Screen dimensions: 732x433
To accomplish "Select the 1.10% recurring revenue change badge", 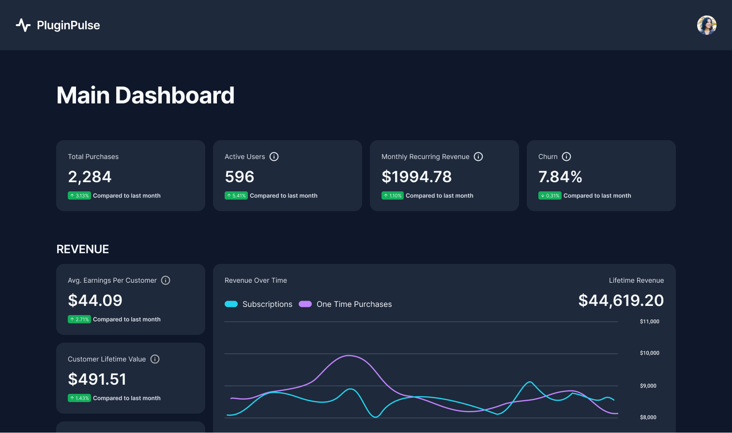I will (x=393, y=196).
